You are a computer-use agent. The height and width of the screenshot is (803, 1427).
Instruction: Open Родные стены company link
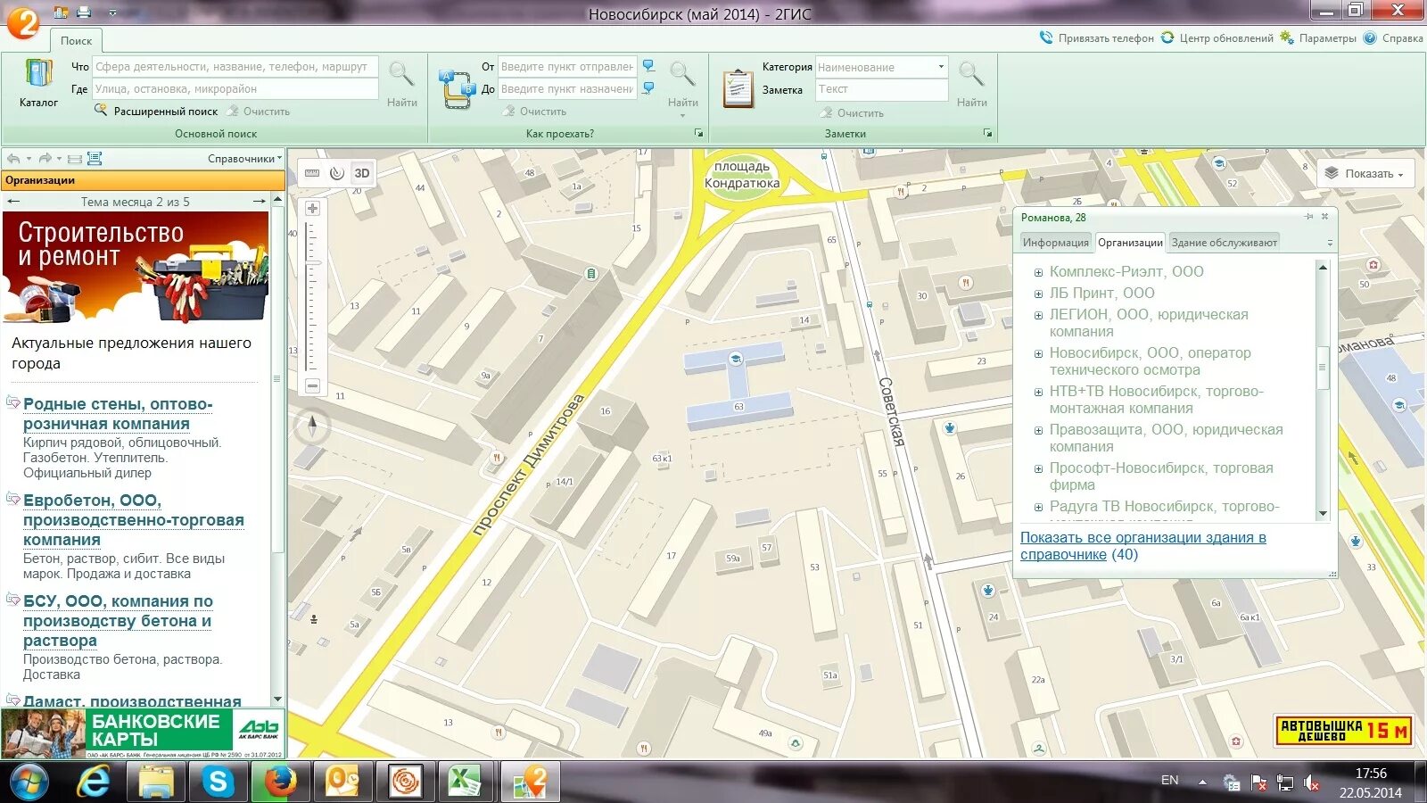click(118, 414)
